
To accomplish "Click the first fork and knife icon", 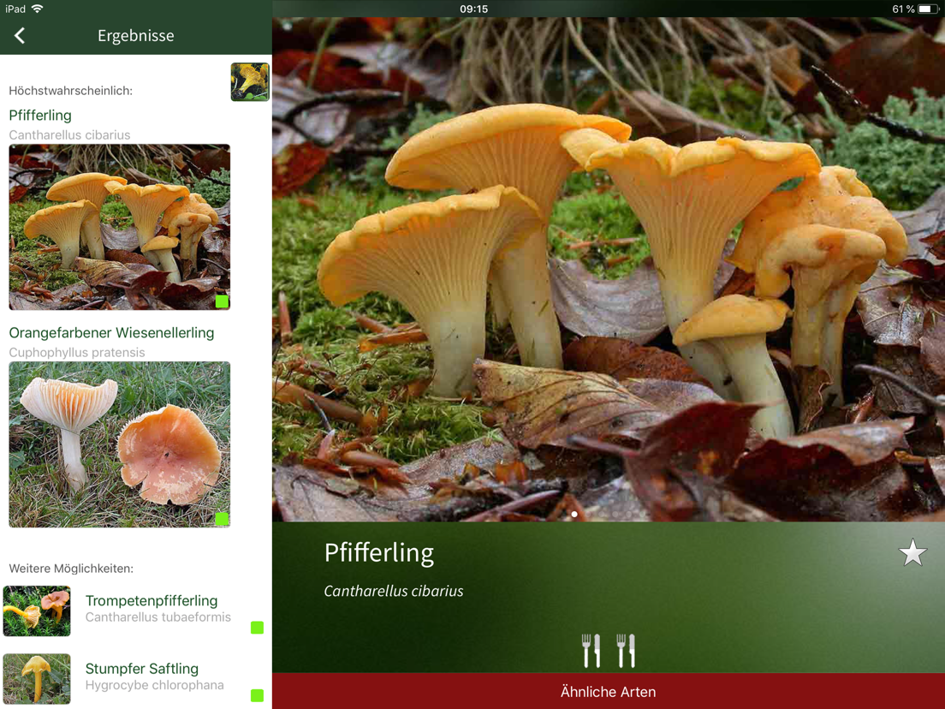I will (591, 651).
